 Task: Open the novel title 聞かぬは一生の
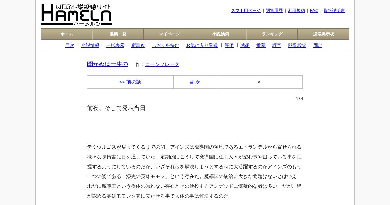[x=108, y=64]
